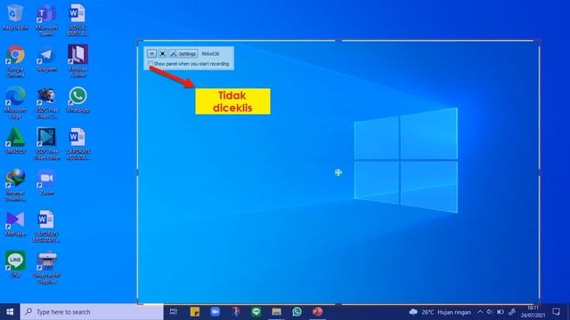Image resolution: width=570 pixels, height=320 pixels.
Task: Grab the move-cross handle in capture area
Action: (x=338, y=172)
